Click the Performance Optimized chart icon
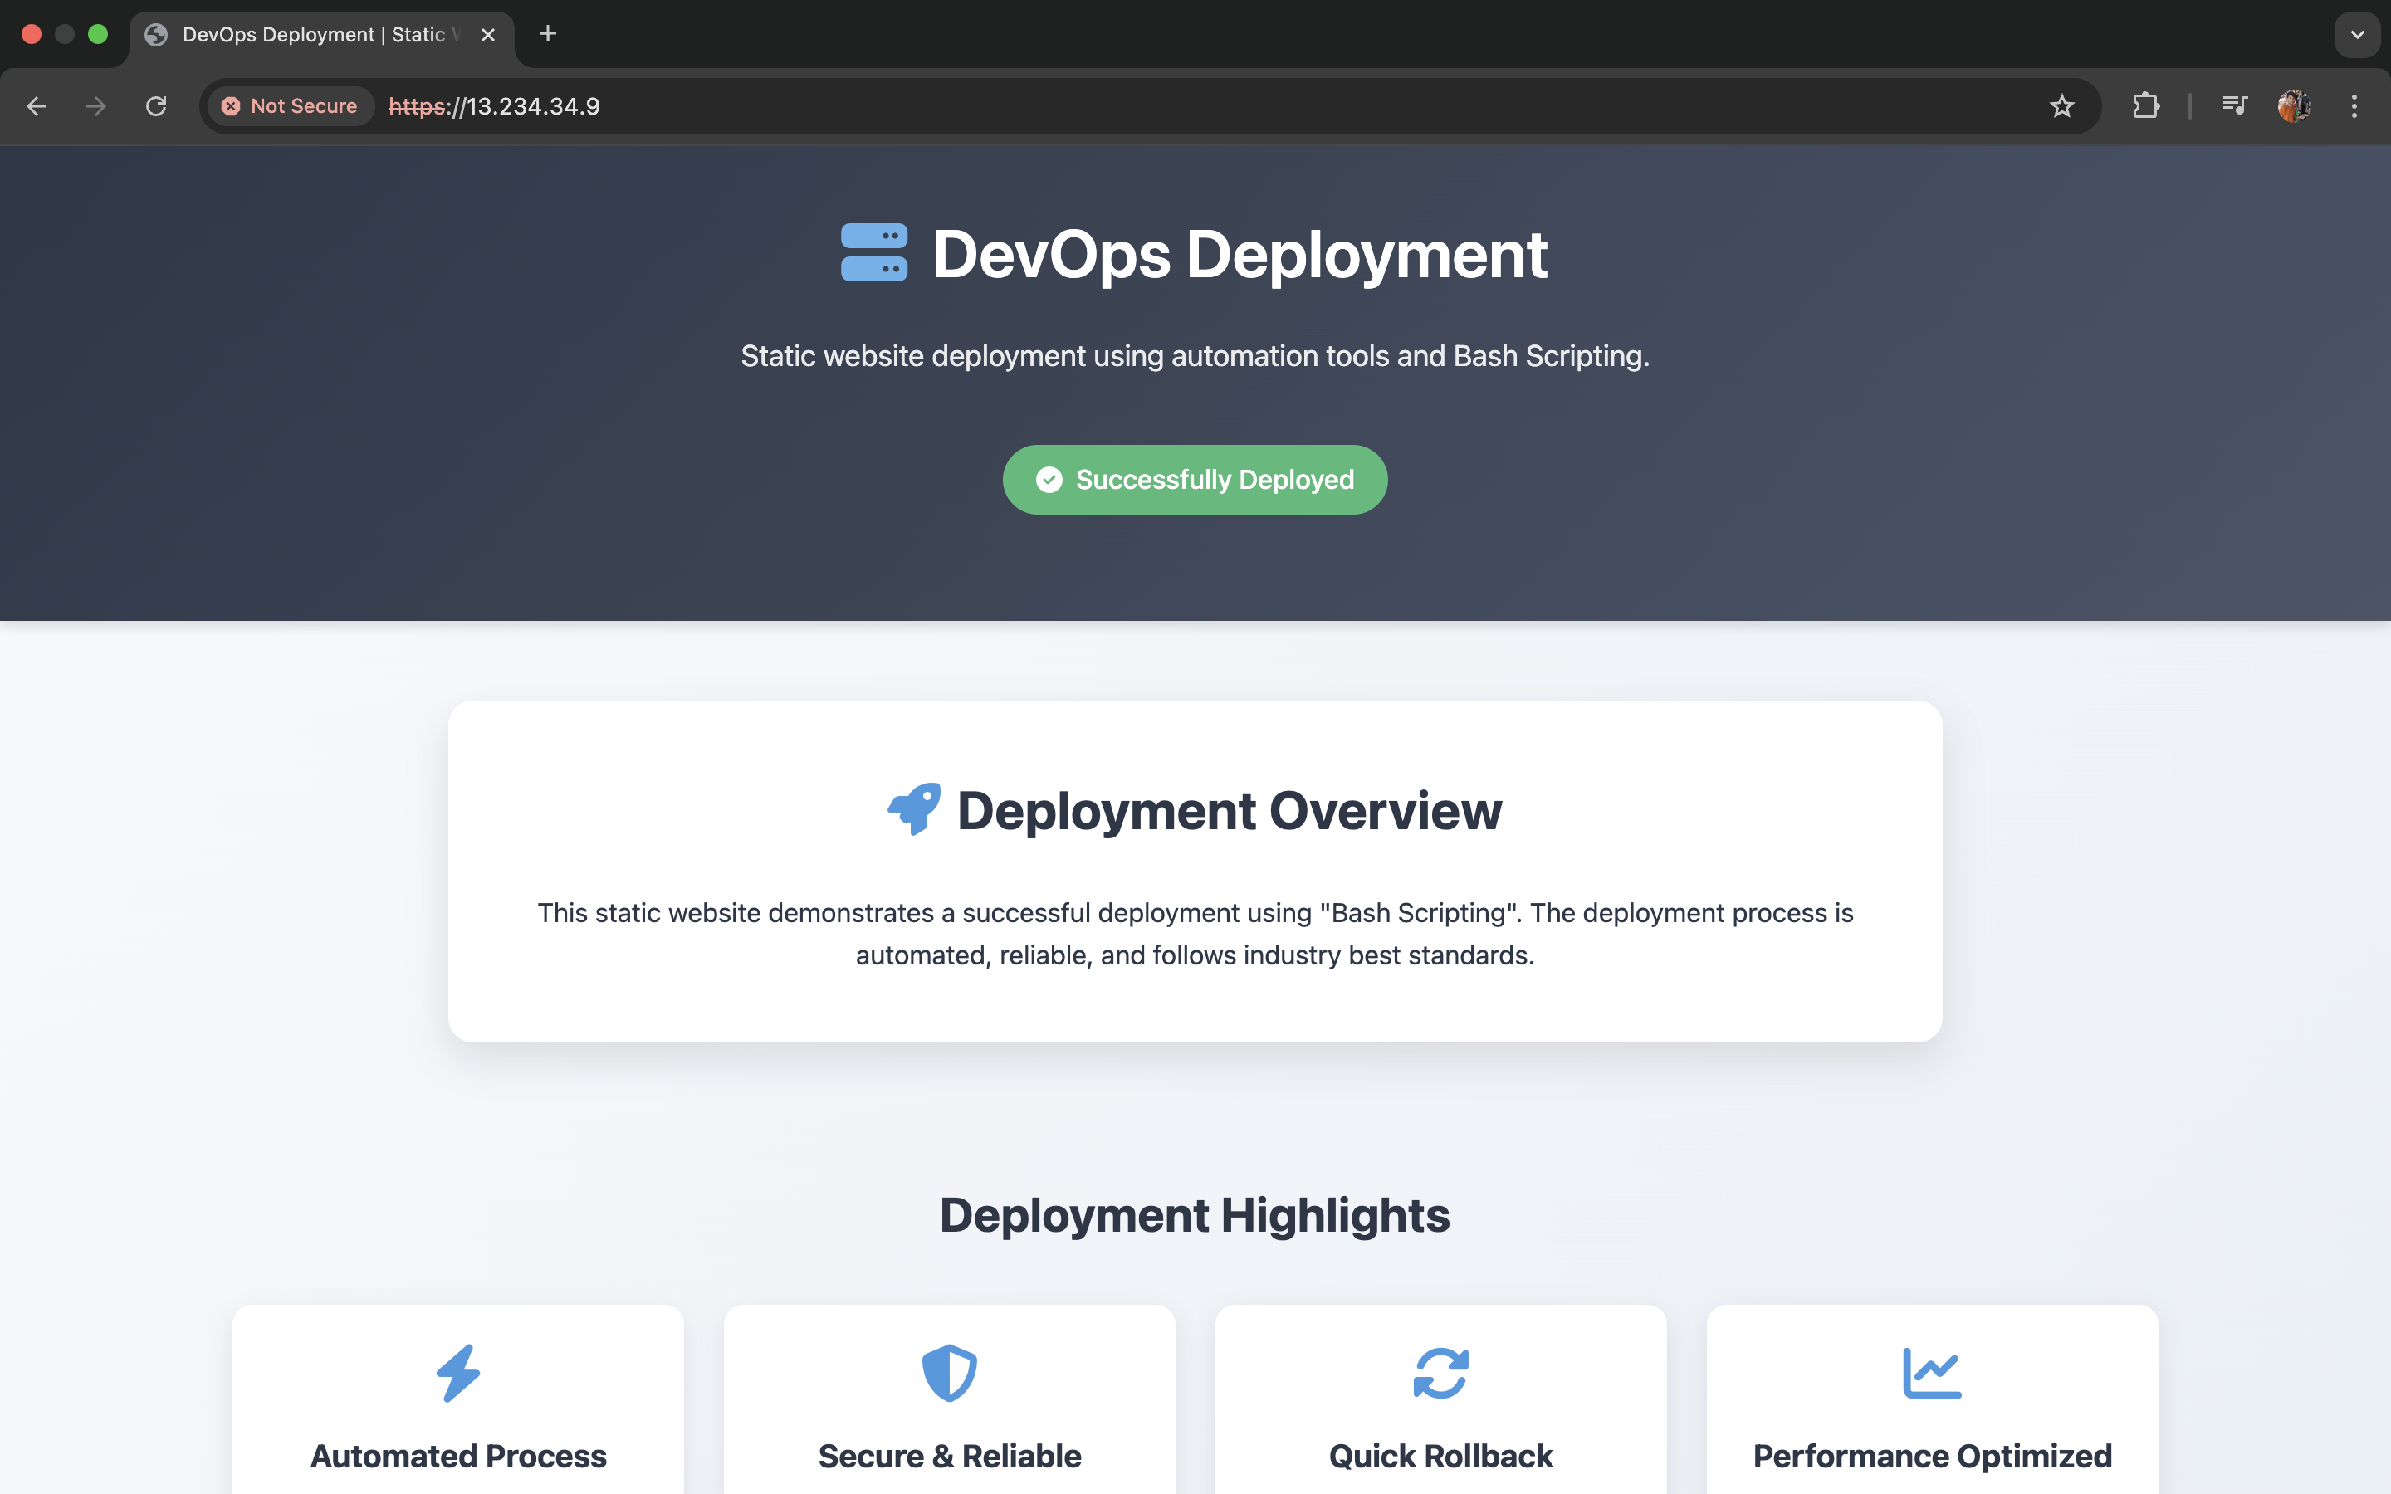Image resolution: width=2391 pixels, height=1494 pixels. 1932,1373
